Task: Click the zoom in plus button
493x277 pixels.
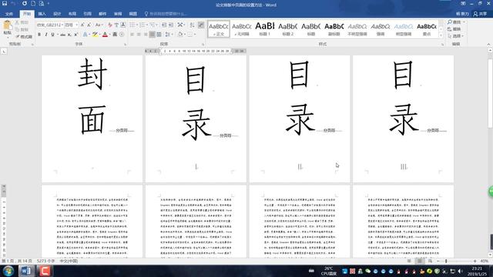Action: 475,261
